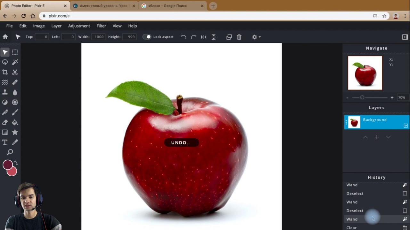Select the Brush draw tool
The width and height of the screenshot is (410, 230).
click(15, 112)
